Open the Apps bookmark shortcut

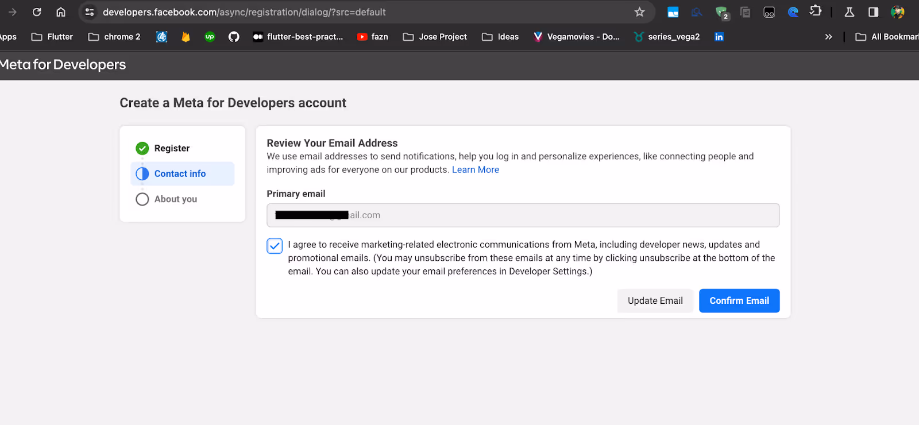pos(8,37)
